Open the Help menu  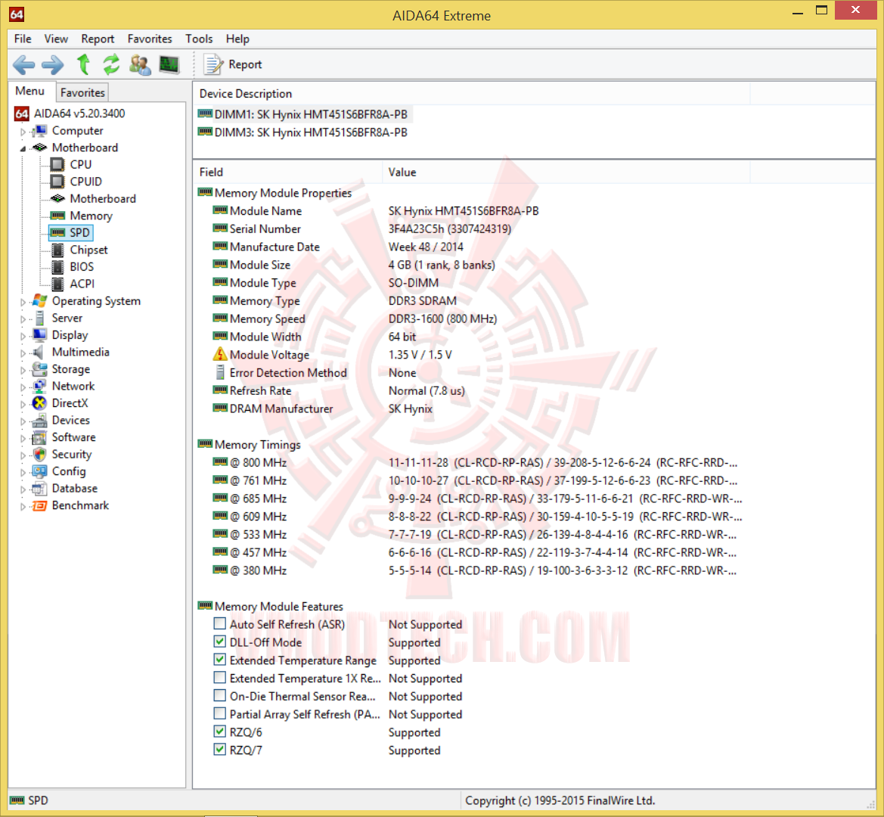click(x=237, y=39)
